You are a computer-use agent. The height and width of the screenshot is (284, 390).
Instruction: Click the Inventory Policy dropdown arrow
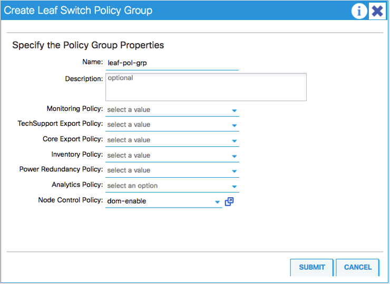point(235,156)
